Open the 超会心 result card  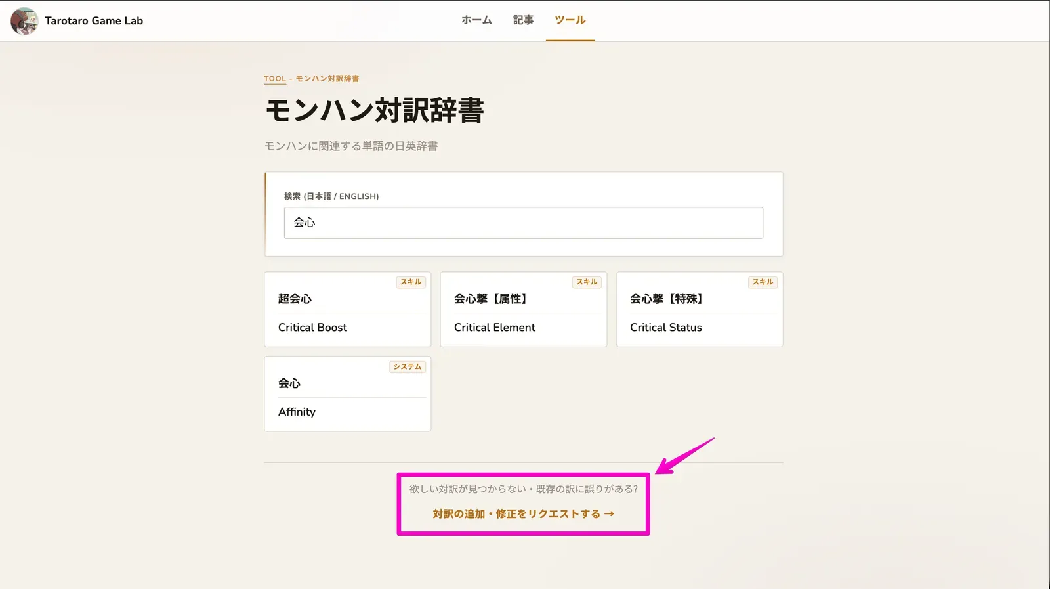[x=347, y=309]
